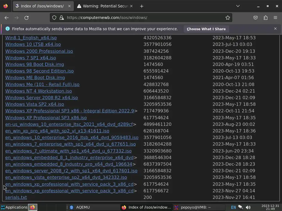
Task: Select Index of /isos/window... taskbar entry
Action: [x=147, y=207]
